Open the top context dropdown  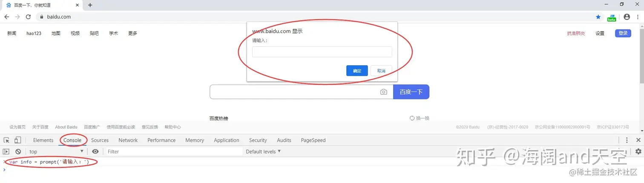pos(57,152)
